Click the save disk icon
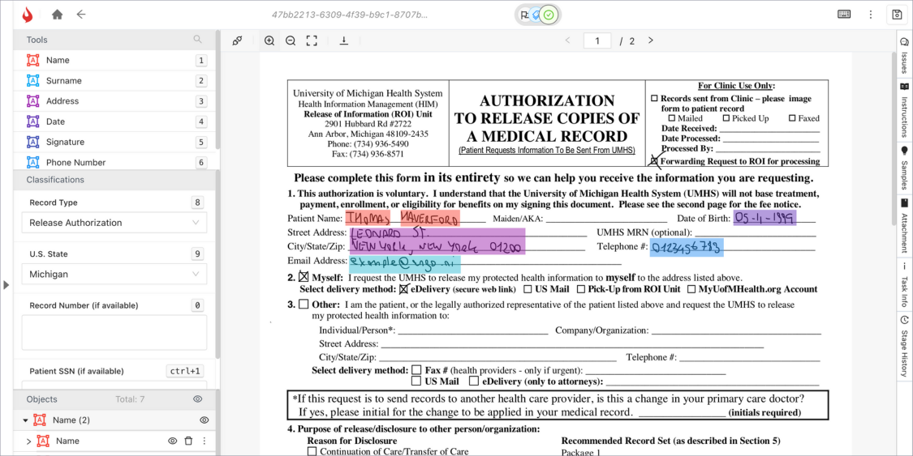 click(898, 15)
